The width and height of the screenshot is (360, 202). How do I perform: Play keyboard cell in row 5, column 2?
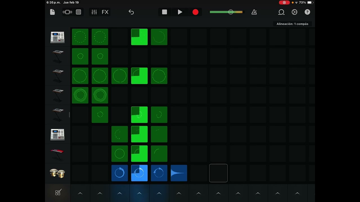[100, 115]
